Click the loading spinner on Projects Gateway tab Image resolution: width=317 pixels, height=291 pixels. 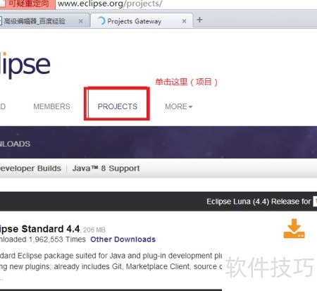click(x=101, y=21)
